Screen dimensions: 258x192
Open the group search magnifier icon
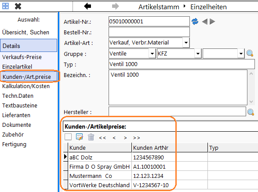[x=250, y=53]
